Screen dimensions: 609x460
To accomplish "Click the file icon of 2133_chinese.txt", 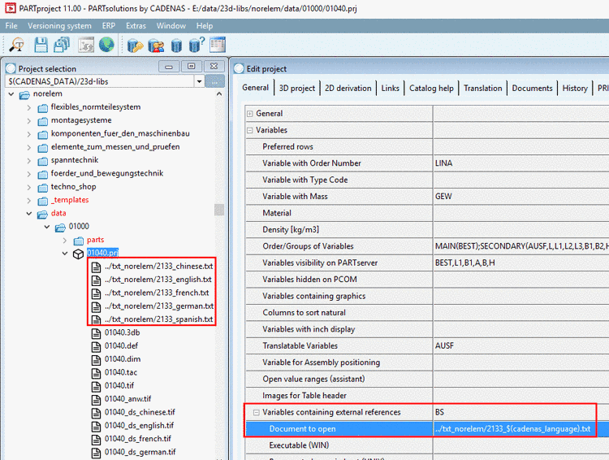I will [x=96, y=267].
